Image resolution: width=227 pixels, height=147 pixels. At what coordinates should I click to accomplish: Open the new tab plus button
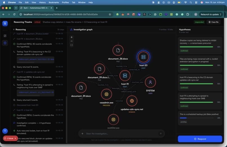57,8
